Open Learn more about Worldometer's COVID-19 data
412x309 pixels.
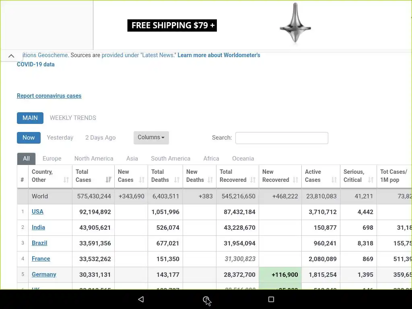pos(218,55)
